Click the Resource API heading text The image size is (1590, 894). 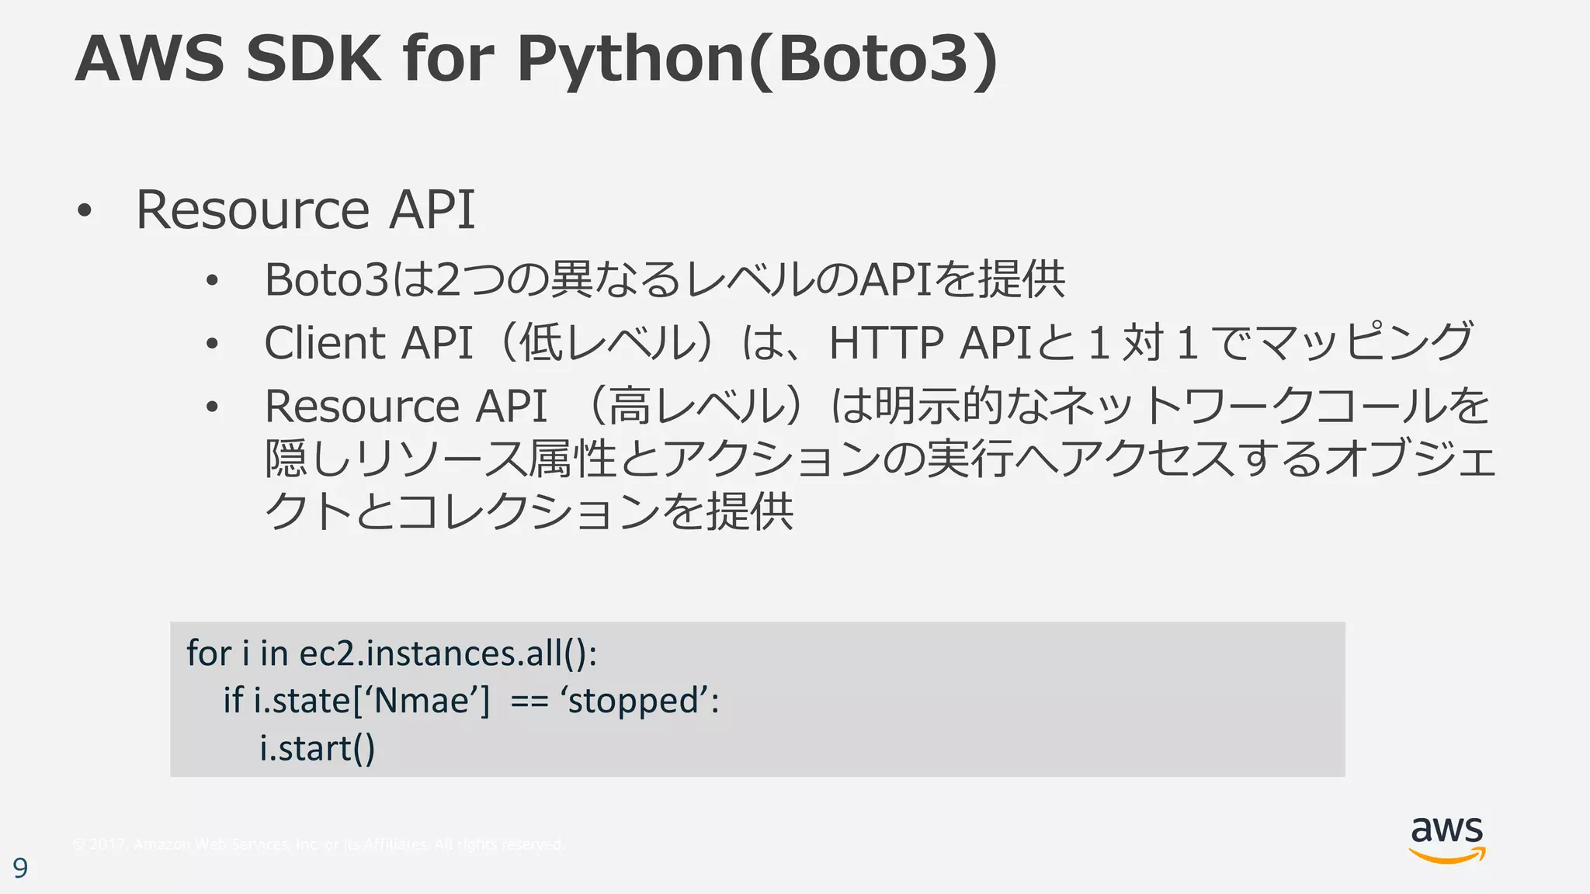(x=305, y=210)
